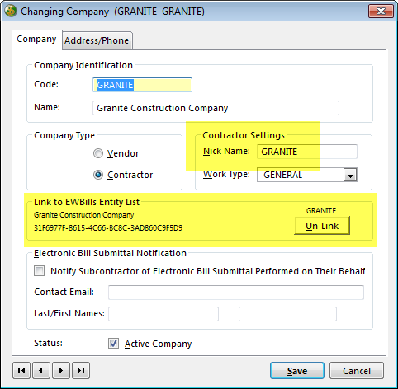
Task: Enable Notify Subcontractor of Electronic Bill Submittal
Action: 39,271
